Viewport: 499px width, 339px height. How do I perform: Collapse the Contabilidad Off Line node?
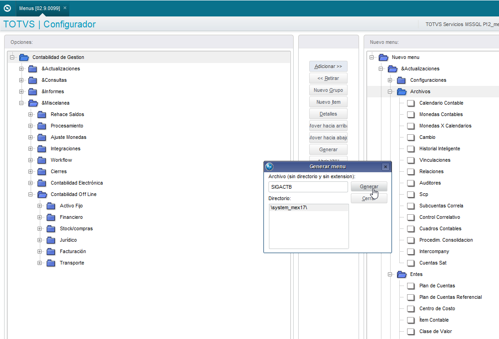[x=31, y=194]
